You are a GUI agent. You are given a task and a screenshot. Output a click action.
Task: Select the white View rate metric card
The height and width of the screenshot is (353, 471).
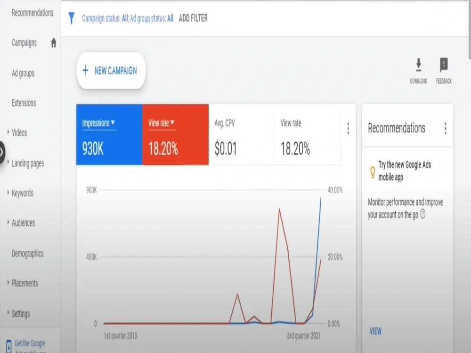(x=307, y=135)
